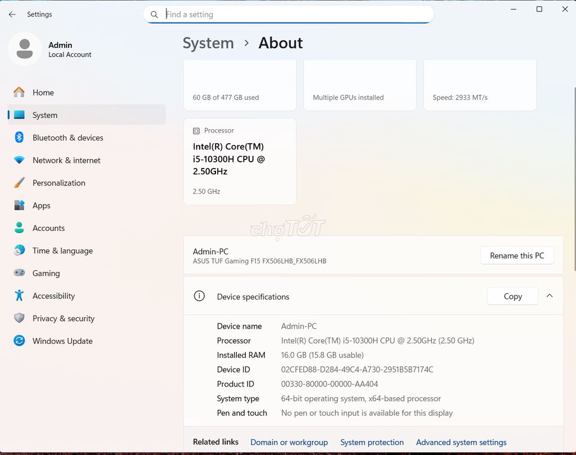Click the Find a setting search box
This screenshot has height=455, width=576.
(289, 14)
